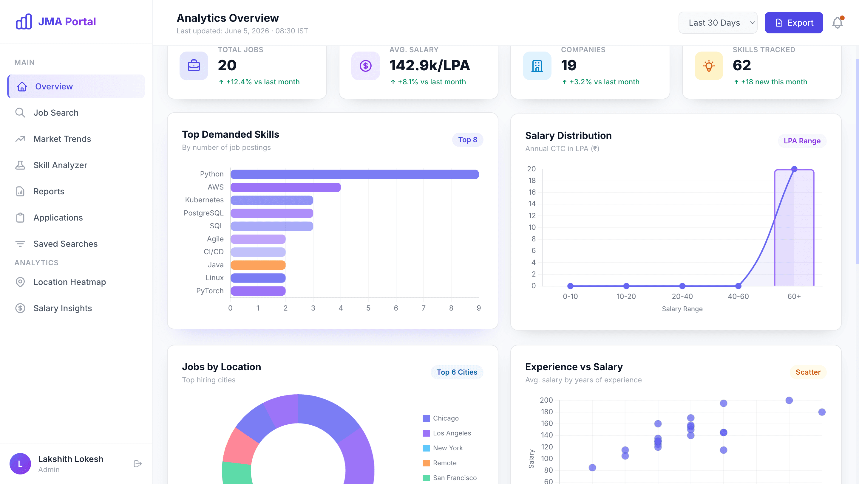Go to the Applications page

click(x=76, y=218)
